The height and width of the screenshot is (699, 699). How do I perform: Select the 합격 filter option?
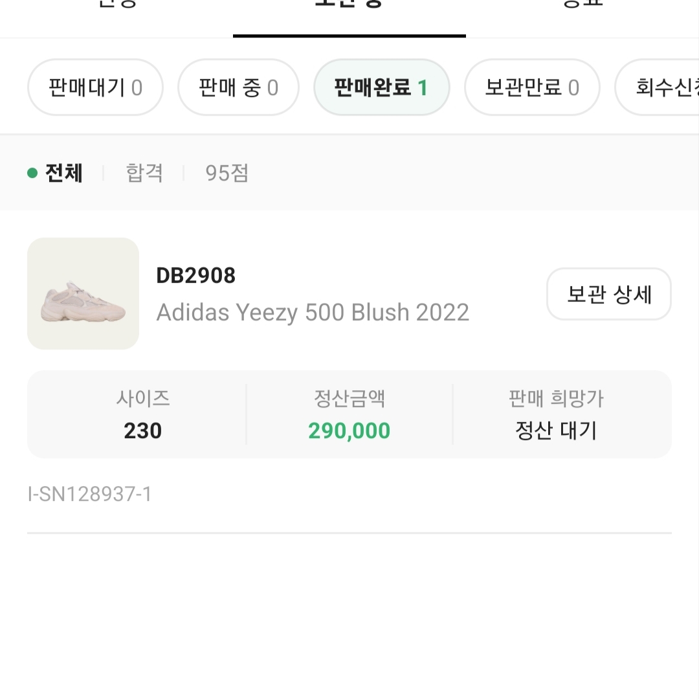[x=144, y=173]
